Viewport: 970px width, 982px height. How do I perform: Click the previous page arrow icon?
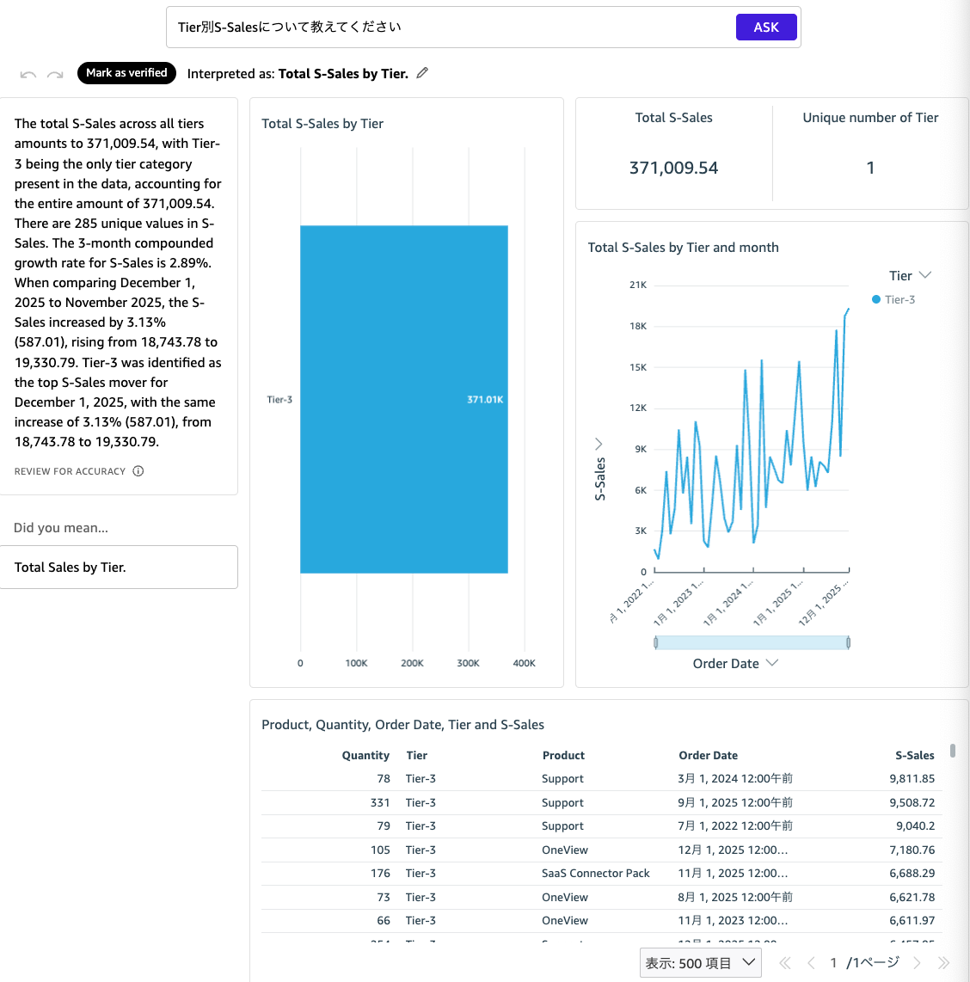[810, 963]
